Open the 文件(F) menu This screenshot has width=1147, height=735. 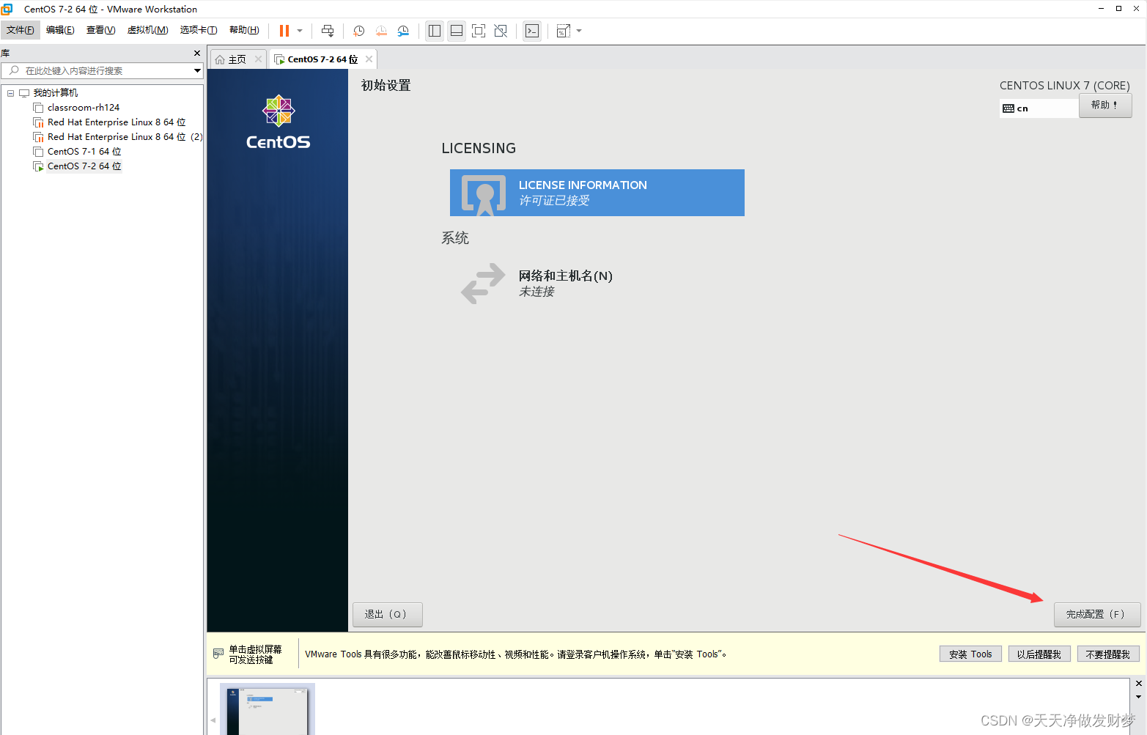coord(21,30)
